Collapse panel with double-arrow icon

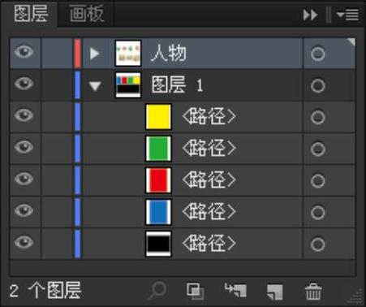(310, 15)
